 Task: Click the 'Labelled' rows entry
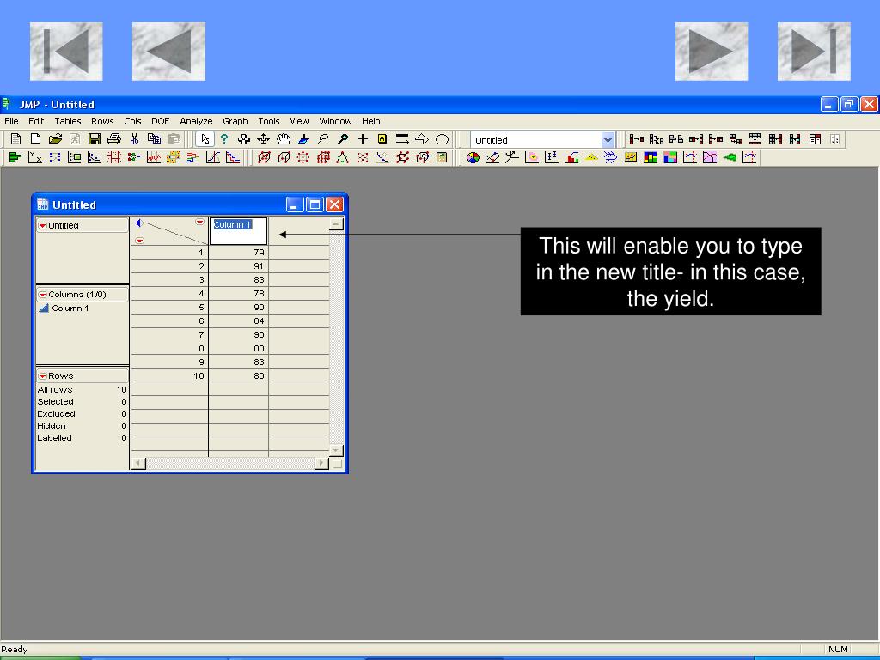(82, 437)
